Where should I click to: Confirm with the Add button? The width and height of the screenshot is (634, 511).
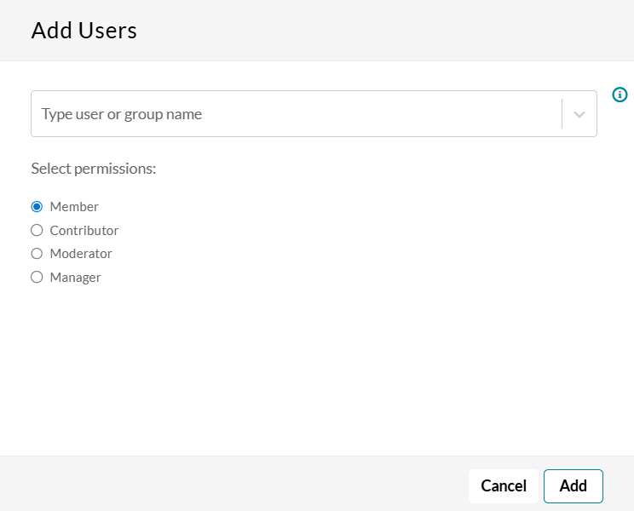573,486
